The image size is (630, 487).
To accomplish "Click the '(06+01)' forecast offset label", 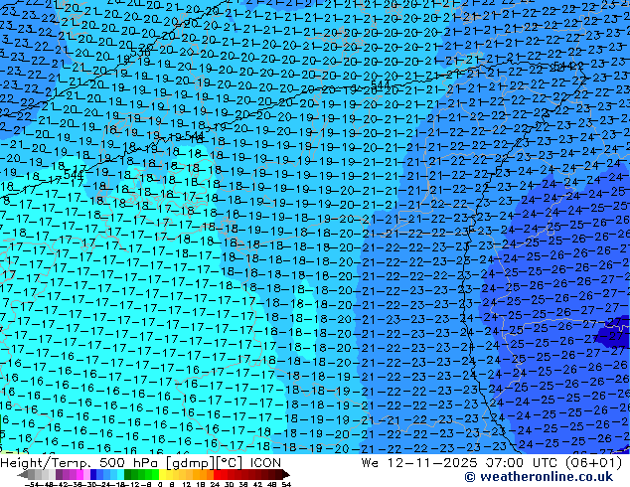I will (594, 463).
